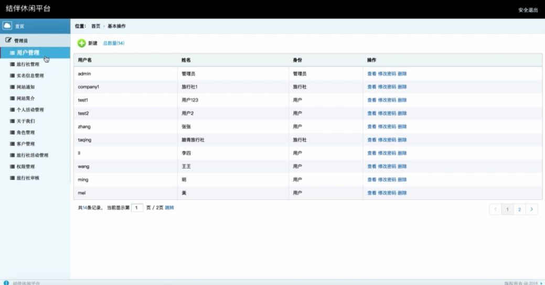545x285 pixels.
Task: Click 查看 for company1
Action: click(x=371, y=87)
